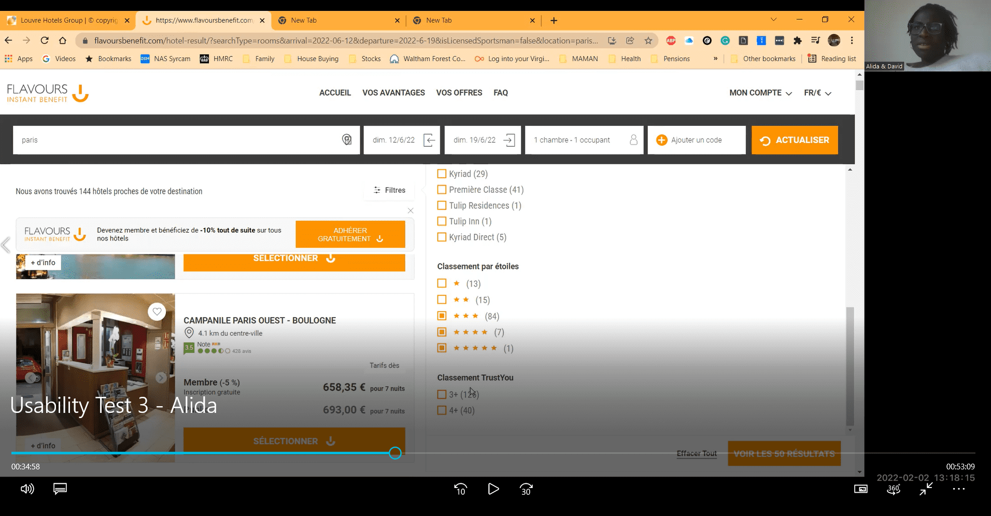Check Kyriad Direct (5) filter
The width and height of the screenshot is (991, 516).
pyautogui.click(x=442, y=237)
